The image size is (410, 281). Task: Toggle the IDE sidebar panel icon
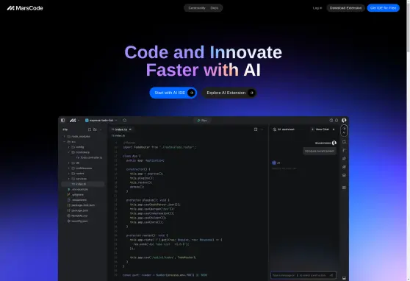pyautogui.click(x=62, y=120)
